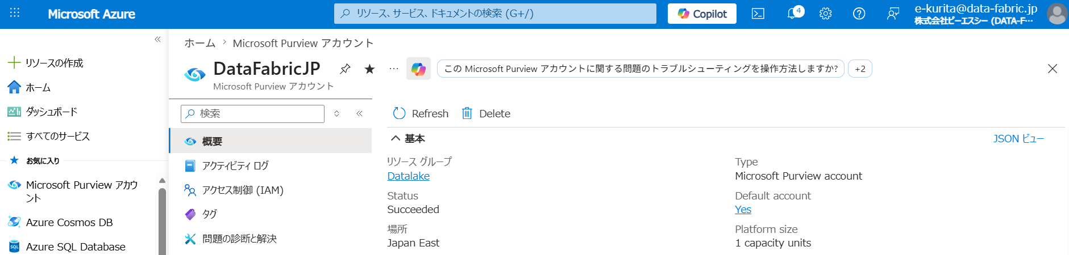Collapse the resource menu pane

pos(359,113)
